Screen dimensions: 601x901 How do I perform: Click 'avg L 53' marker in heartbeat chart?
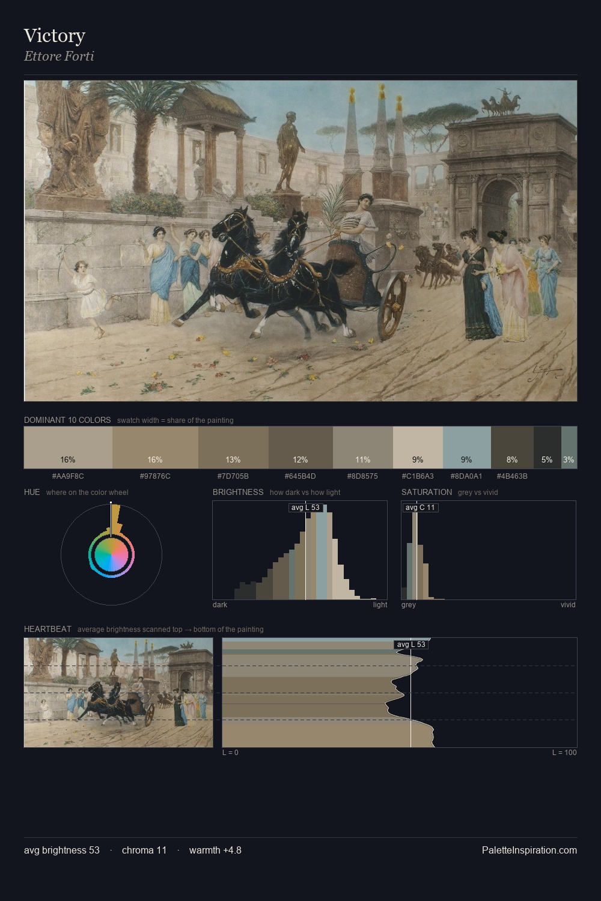411,645
